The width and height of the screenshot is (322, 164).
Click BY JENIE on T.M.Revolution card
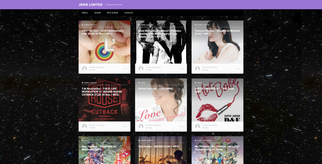click(x=92, y=128)
